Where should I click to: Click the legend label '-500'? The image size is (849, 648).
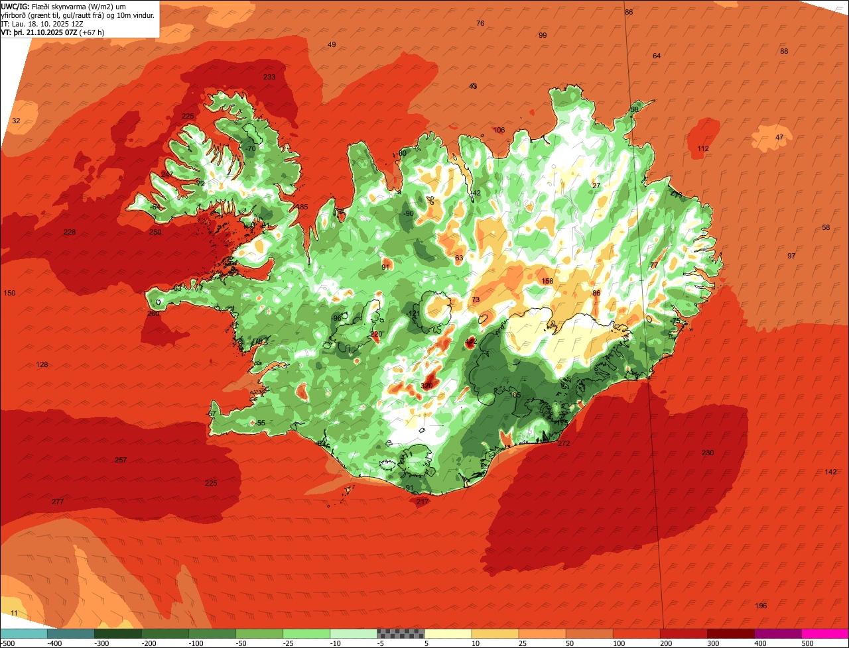tap(8, 643)
